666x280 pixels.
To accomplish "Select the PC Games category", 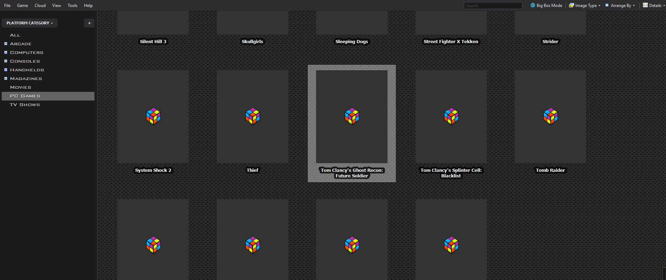I will click(48, 96).
